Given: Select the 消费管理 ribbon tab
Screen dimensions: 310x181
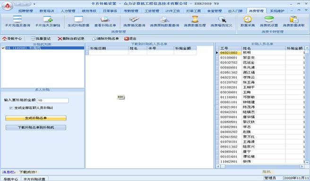Looking at the screenshot, I should point(256,11).
